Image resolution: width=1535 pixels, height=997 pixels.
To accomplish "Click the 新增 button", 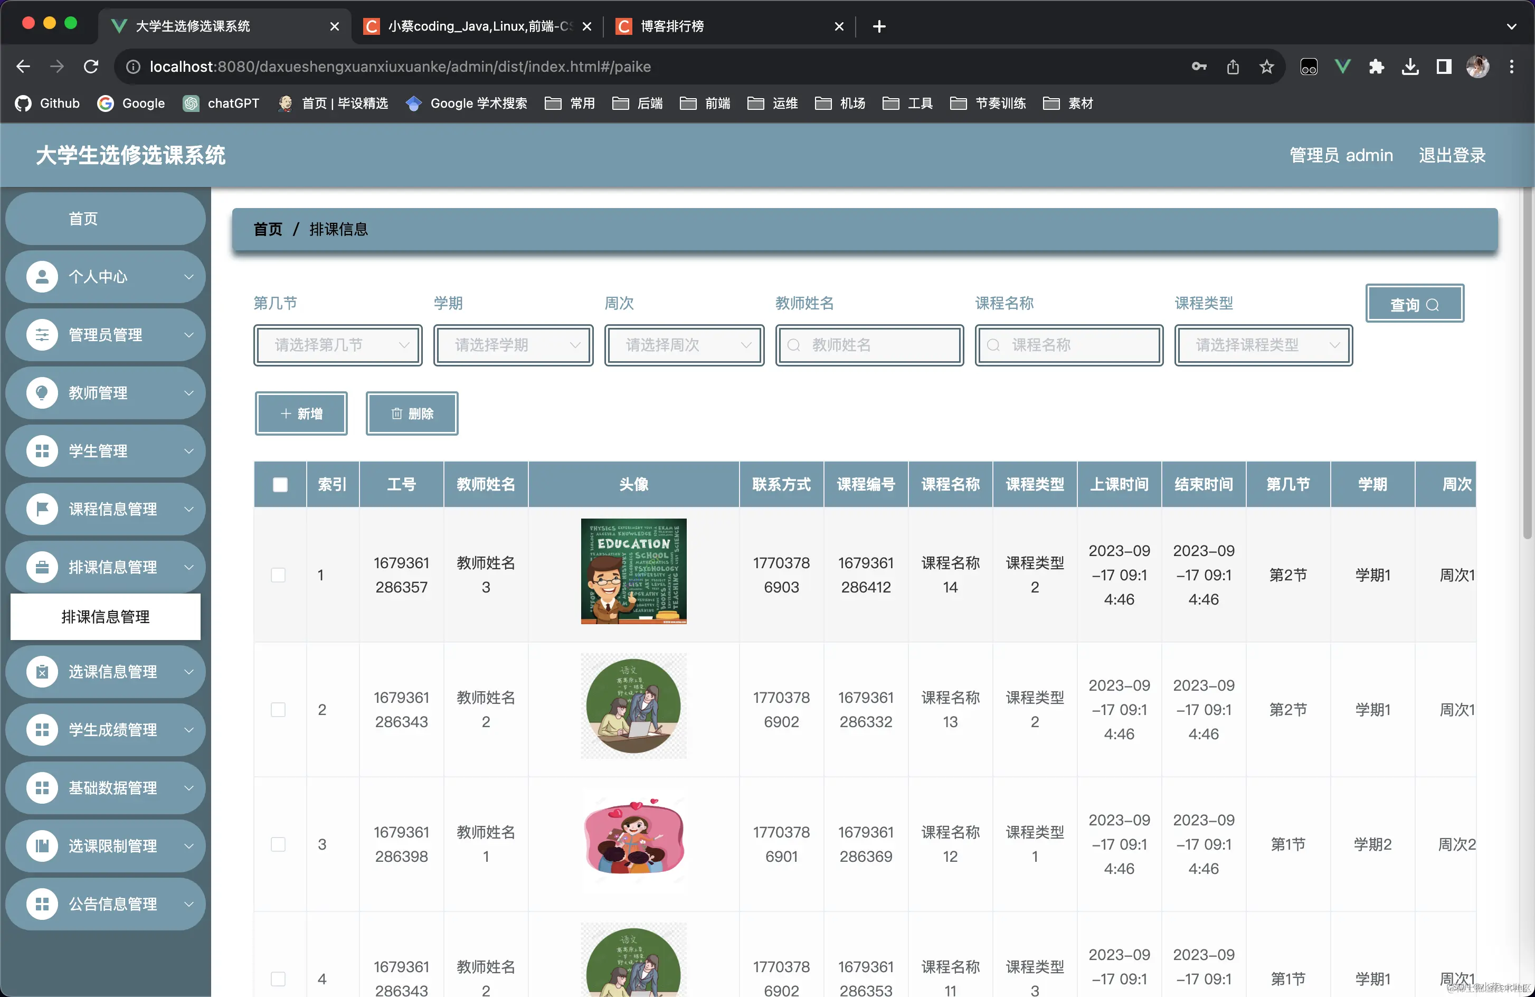I will (300, 413).
